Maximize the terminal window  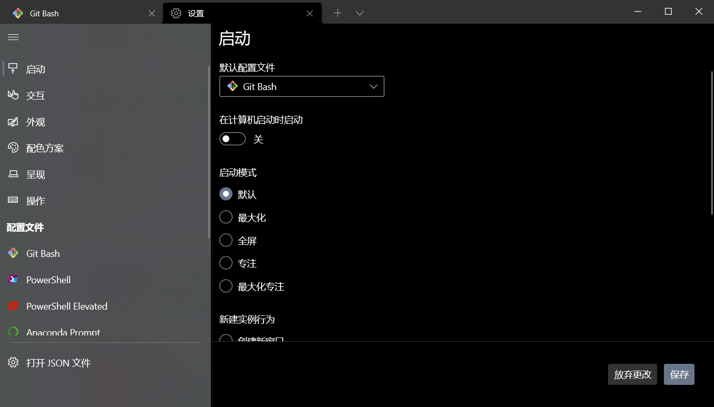(668, 12)
